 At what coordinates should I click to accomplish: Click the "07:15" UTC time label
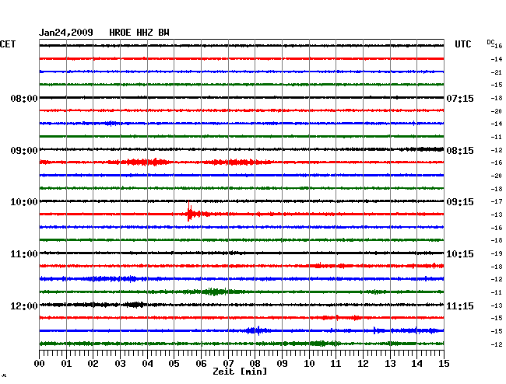click(460, 98)
